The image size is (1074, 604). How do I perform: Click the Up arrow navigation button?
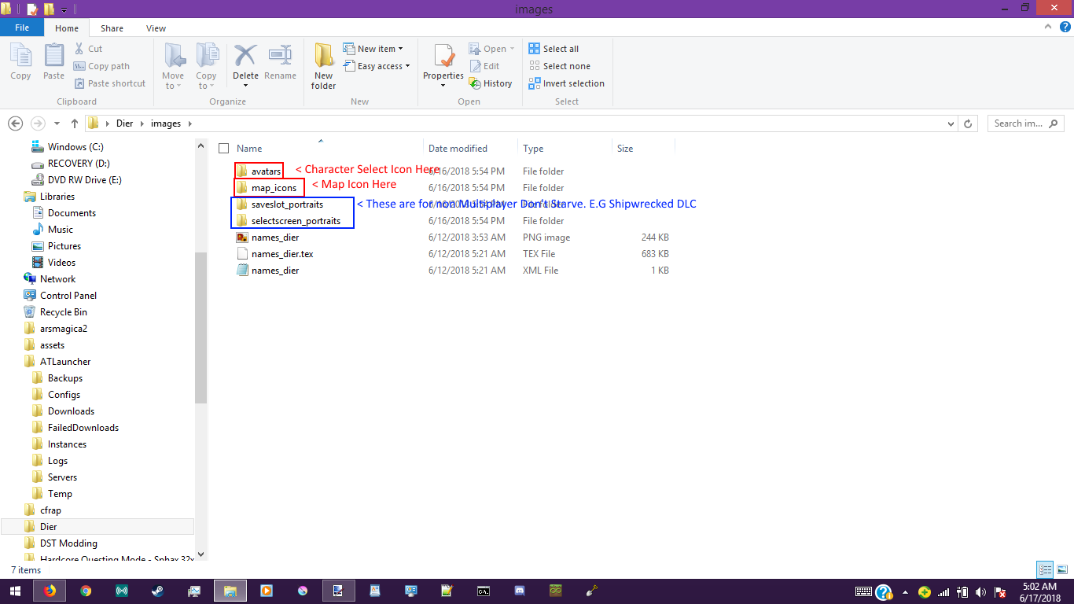(75, 123)
